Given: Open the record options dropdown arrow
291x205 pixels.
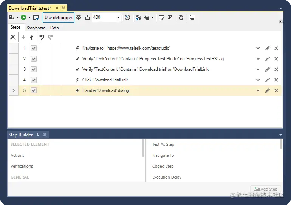Looking at the screenshot, I should (17, 18).
